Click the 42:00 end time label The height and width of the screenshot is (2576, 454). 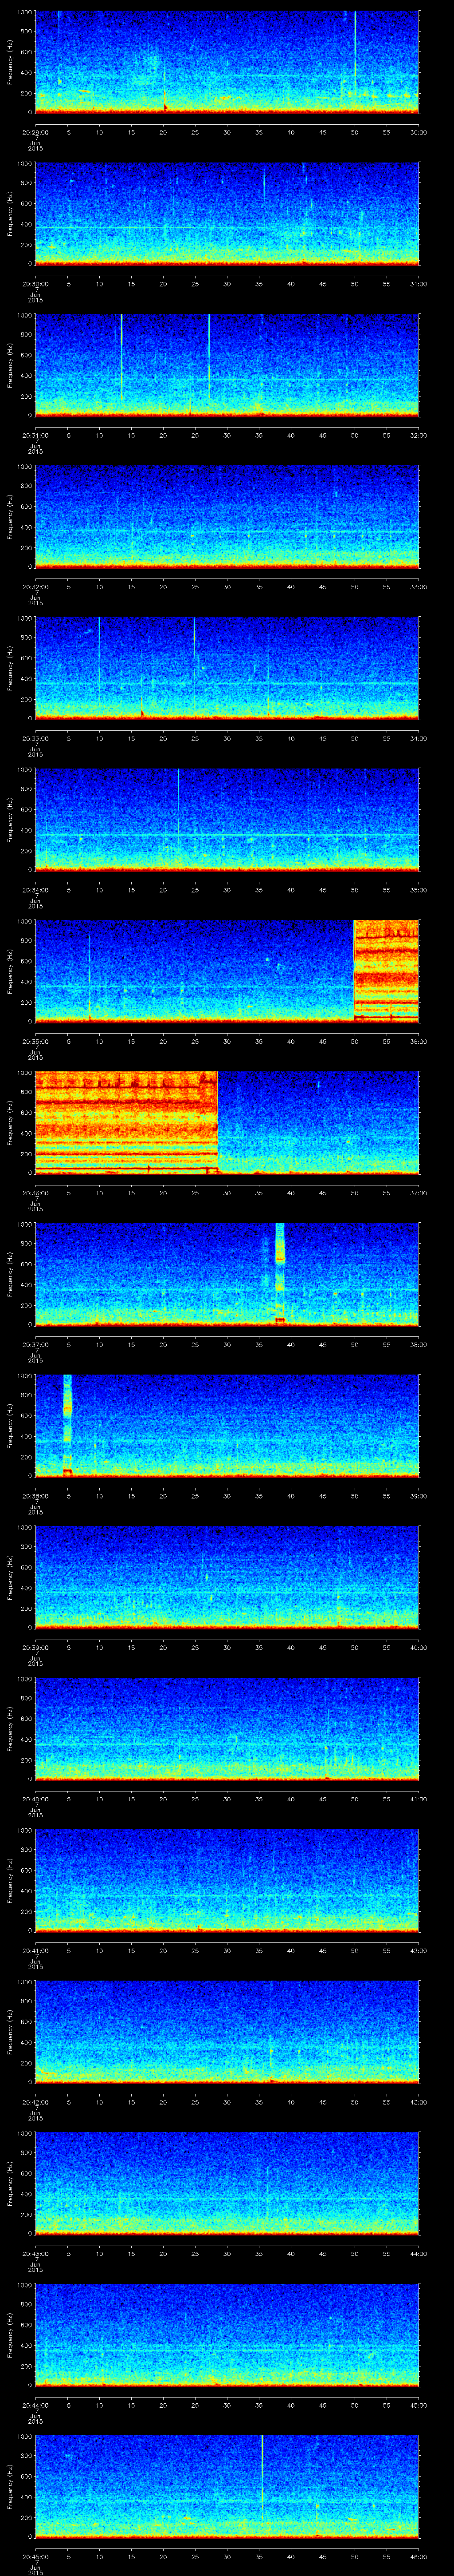[x=419, y=1950]
